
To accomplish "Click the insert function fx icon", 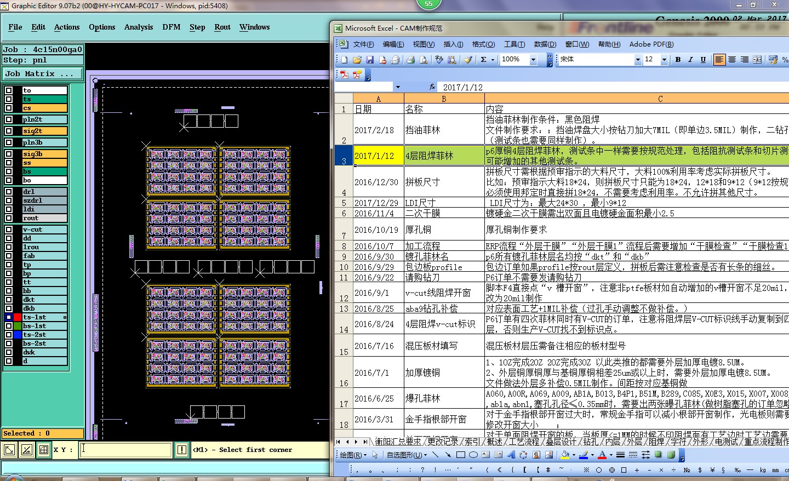I will tap(432, 87).
